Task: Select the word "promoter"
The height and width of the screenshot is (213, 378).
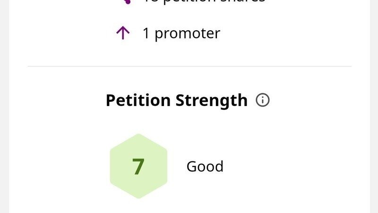Action: click(187, 34)
